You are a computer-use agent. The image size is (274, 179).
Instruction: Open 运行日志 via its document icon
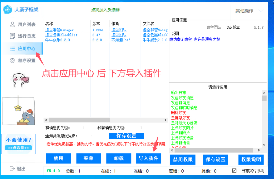[12, 36]
